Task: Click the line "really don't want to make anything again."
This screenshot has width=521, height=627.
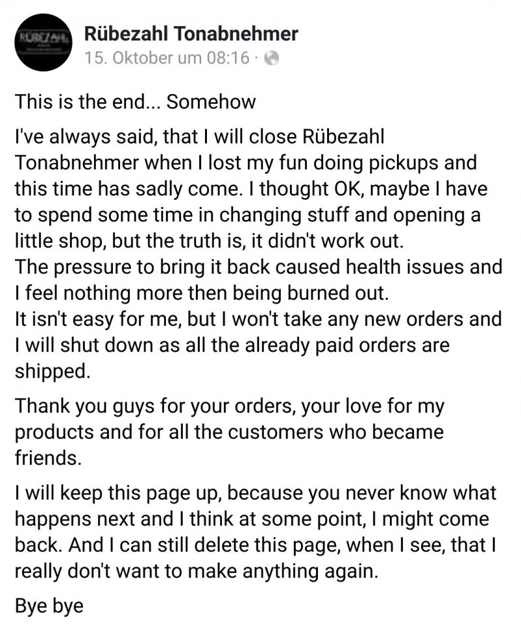Action: coord(196,570)
